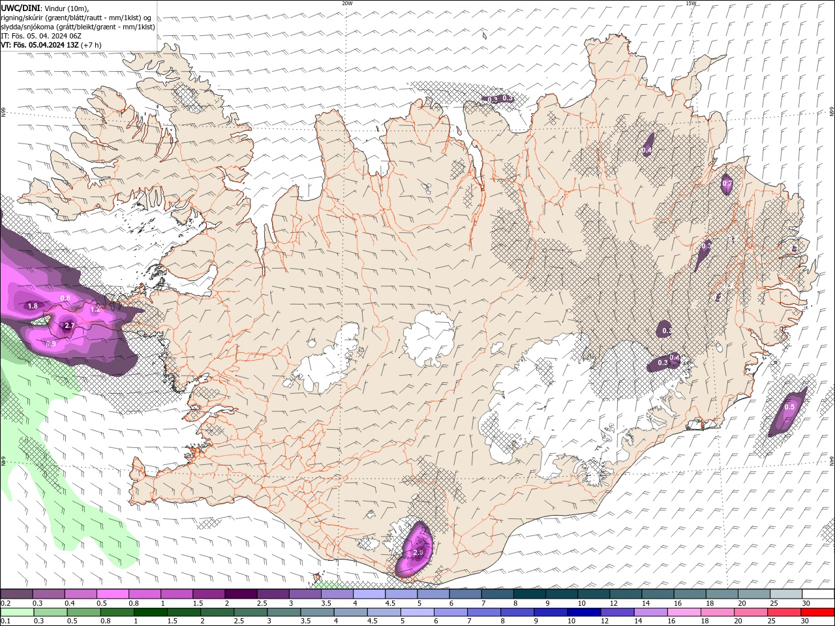This screenshot has width=835, height=626.
Task: Select the light pink swatch labeled 16 in the lower legend
Action: coord(684,612)
